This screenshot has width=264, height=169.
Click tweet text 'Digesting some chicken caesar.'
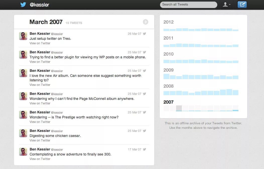pos(55,136)
